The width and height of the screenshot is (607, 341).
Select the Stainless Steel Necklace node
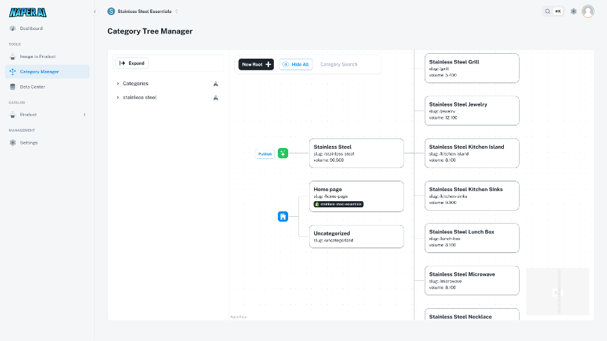tap(472, 314)
